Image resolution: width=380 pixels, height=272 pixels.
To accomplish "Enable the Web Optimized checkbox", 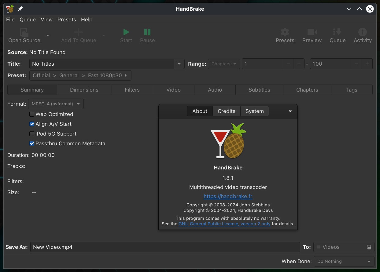I will pos(32,114).
